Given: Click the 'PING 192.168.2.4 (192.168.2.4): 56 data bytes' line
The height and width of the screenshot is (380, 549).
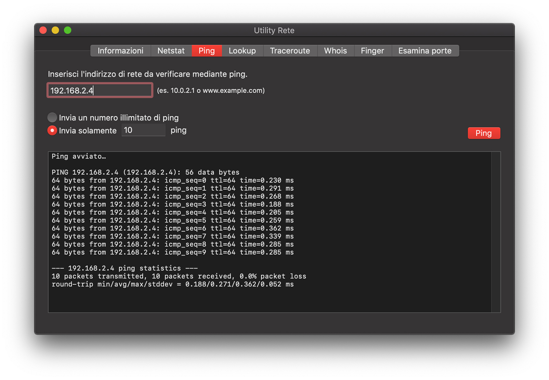Looking at the screenshot, I should [145, 172].
